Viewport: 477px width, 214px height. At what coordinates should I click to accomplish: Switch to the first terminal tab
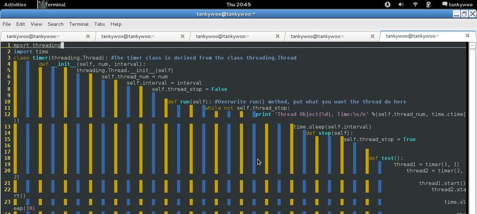[x=48, y=36]
